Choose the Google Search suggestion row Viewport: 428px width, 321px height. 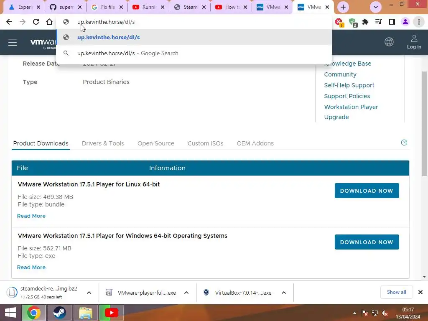[x=194, y=53]
